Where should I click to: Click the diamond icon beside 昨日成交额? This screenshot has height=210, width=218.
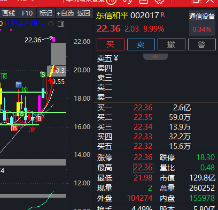(x=51, y=24)
